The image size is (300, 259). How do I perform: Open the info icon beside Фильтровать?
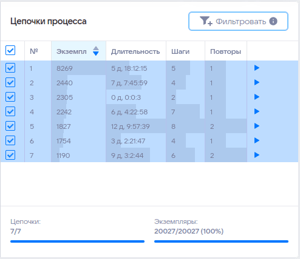tap(273, 21)
